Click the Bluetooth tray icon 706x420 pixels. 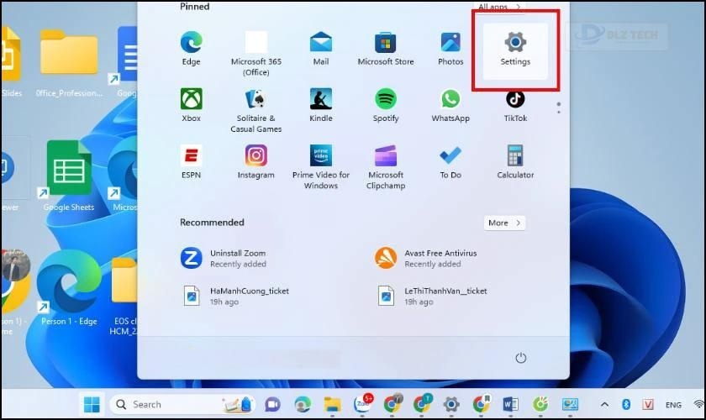626,404
